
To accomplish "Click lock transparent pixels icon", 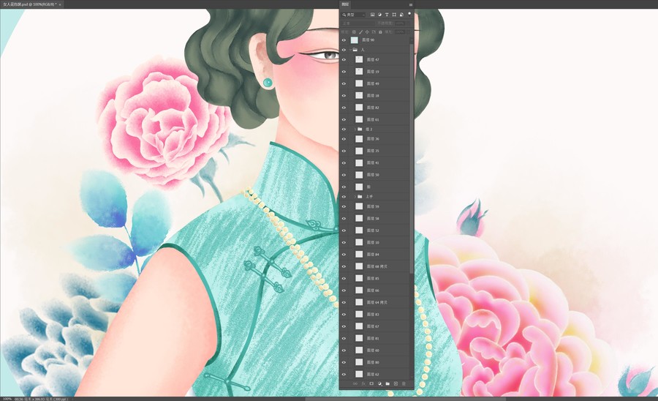I will coord(354,32).
